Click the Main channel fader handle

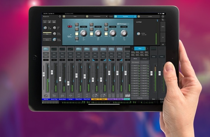151,73
